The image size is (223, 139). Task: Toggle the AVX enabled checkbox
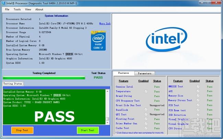point(198,91)
